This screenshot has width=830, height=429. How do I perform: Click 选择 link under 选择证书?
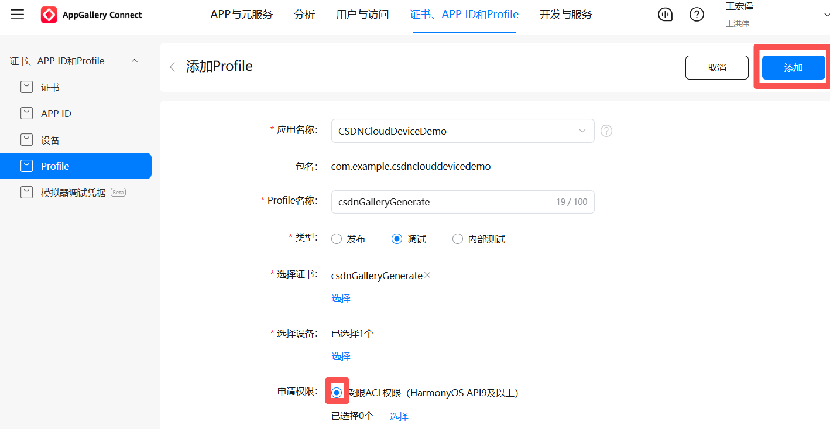click(x=341, y=298)
